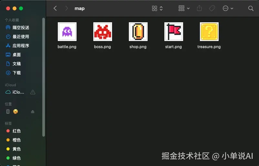Click the Applications 'A' sidebar icon

click(x=8, y=46)
